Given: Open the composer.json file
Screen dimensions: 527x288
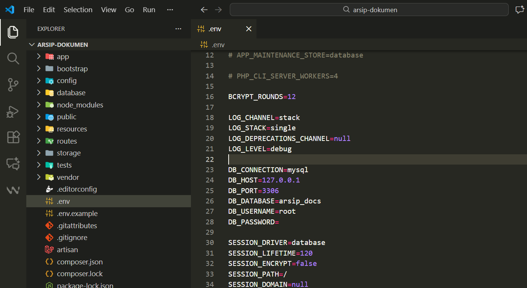Looking at the screenshot, I should (80, 262).
